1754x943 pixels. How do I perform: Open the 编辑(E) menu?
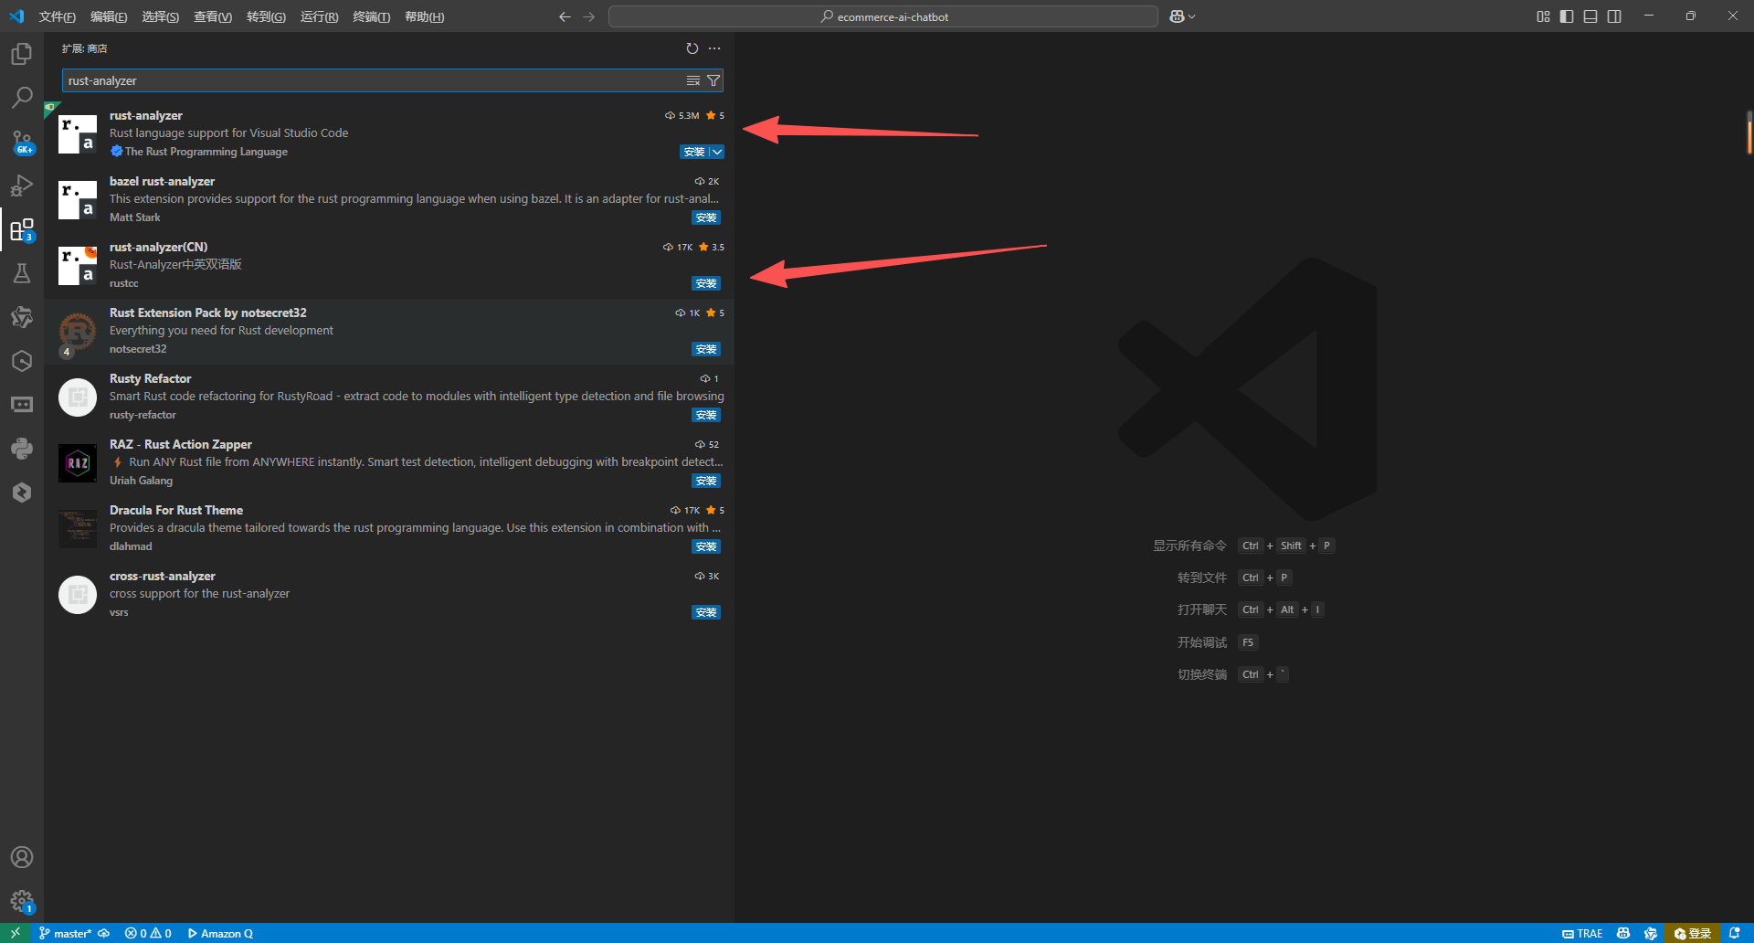[x=109, y=16]
